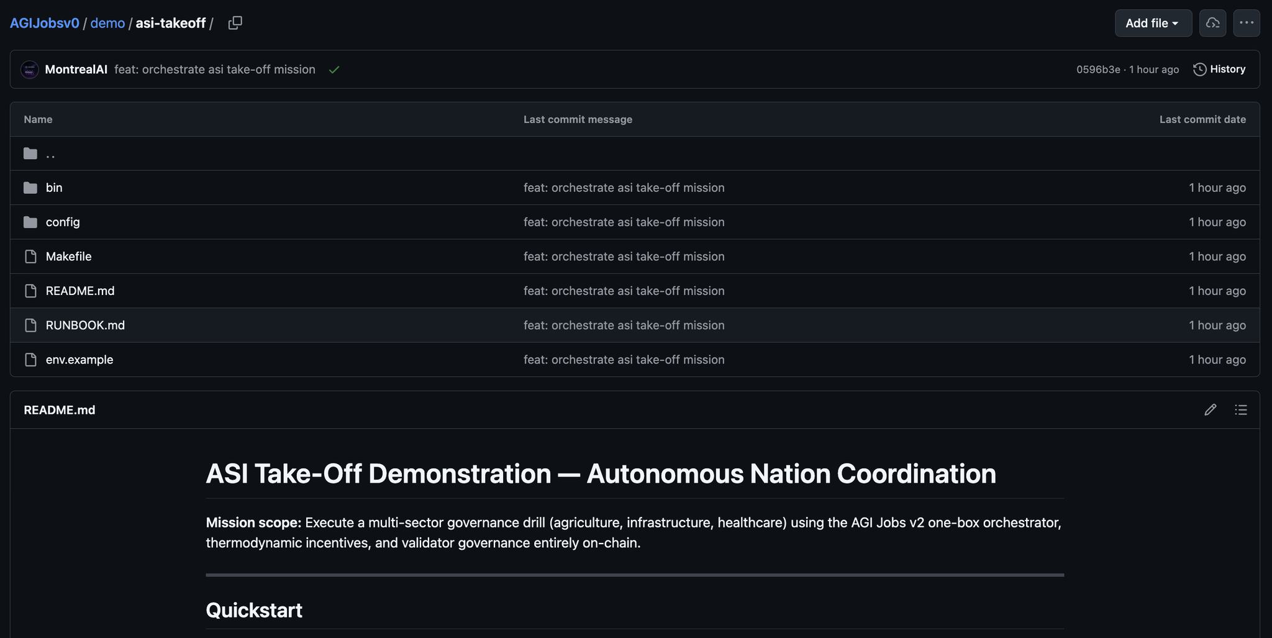The image size is (1272, 638).
Task: Open the RUNBOOK.md file
Action: 85,325
